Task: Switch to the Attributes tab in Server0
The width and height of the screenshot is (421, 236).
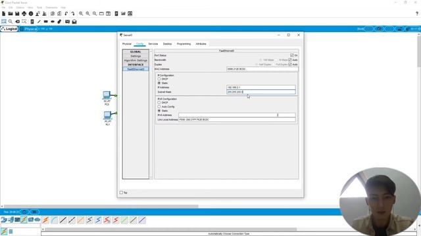Action: 201,44
